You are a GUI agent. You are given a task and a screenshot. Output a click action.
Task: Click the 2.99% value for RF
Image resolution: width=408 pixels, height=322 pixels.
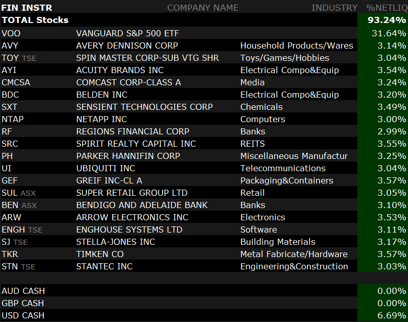click(x=392, y=131)
